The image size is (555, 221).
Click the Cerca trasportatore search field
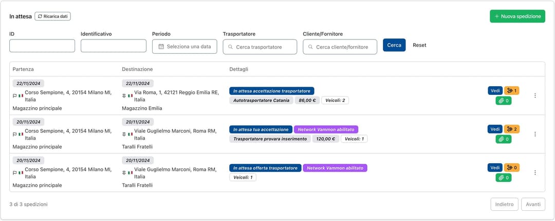[260, 47]
